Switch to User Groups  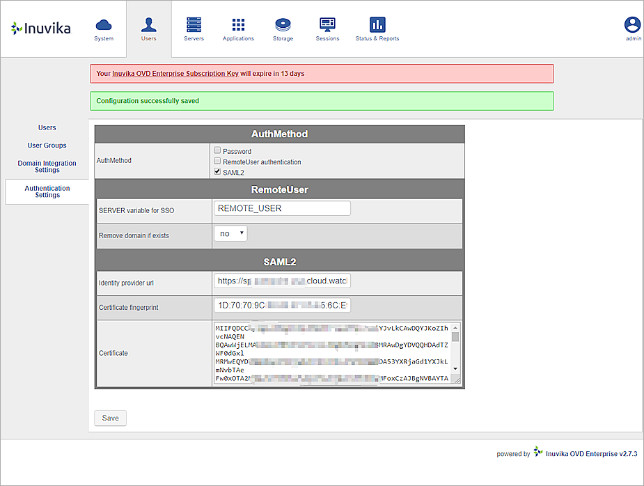coord(47,145)
